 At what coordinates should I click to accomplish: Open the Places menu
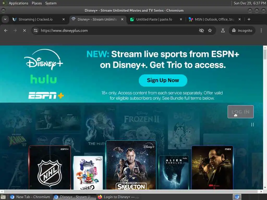pyautogui.click(x=37, y=3)
